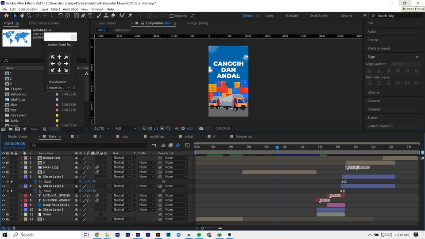Open the Full resolution dropdown

[126, 128]
